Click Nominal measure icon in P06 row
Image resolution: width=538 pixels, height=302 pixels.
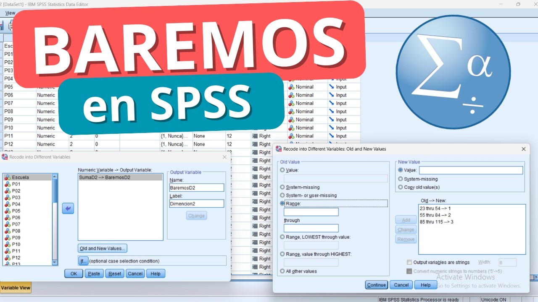[x=291, y=95]
